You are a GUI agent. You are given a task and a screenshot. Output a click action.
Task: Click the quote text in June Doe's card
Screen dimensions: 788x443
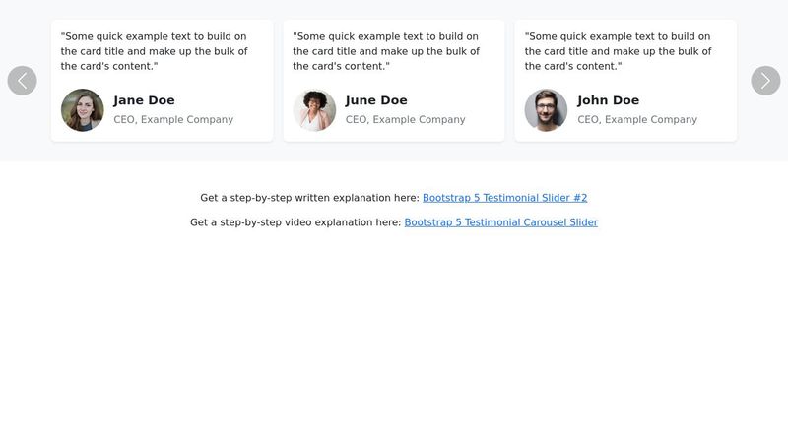pos(386,51)
